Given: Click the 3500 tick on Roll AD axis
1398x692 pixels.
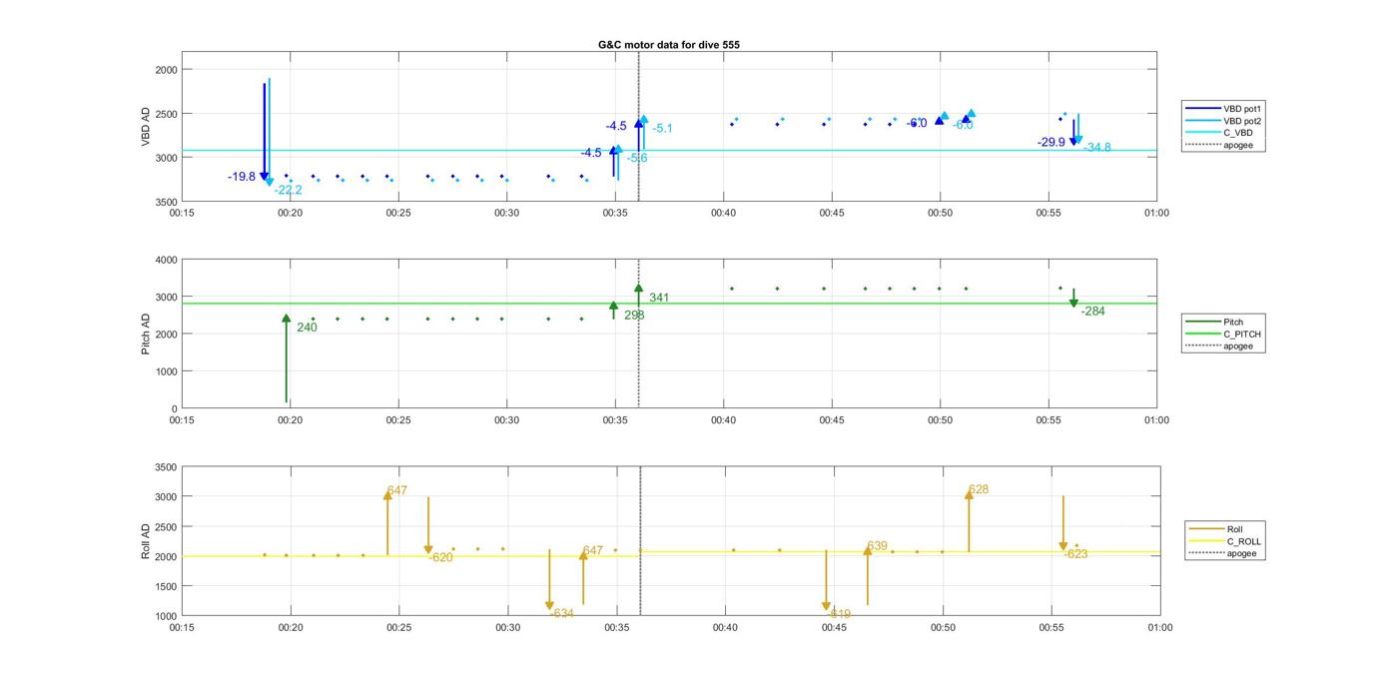Looking at the screenshot, I should click(x=166, y=467).
